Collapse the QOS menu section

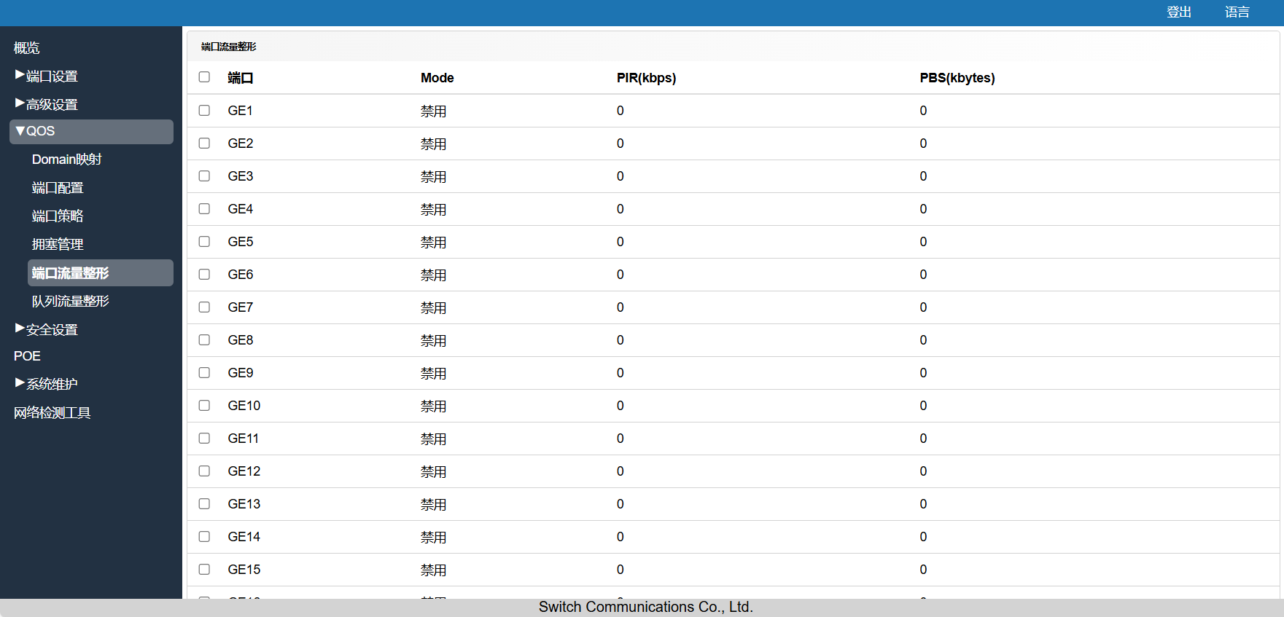pyautogui.click(x=91, y=131)
